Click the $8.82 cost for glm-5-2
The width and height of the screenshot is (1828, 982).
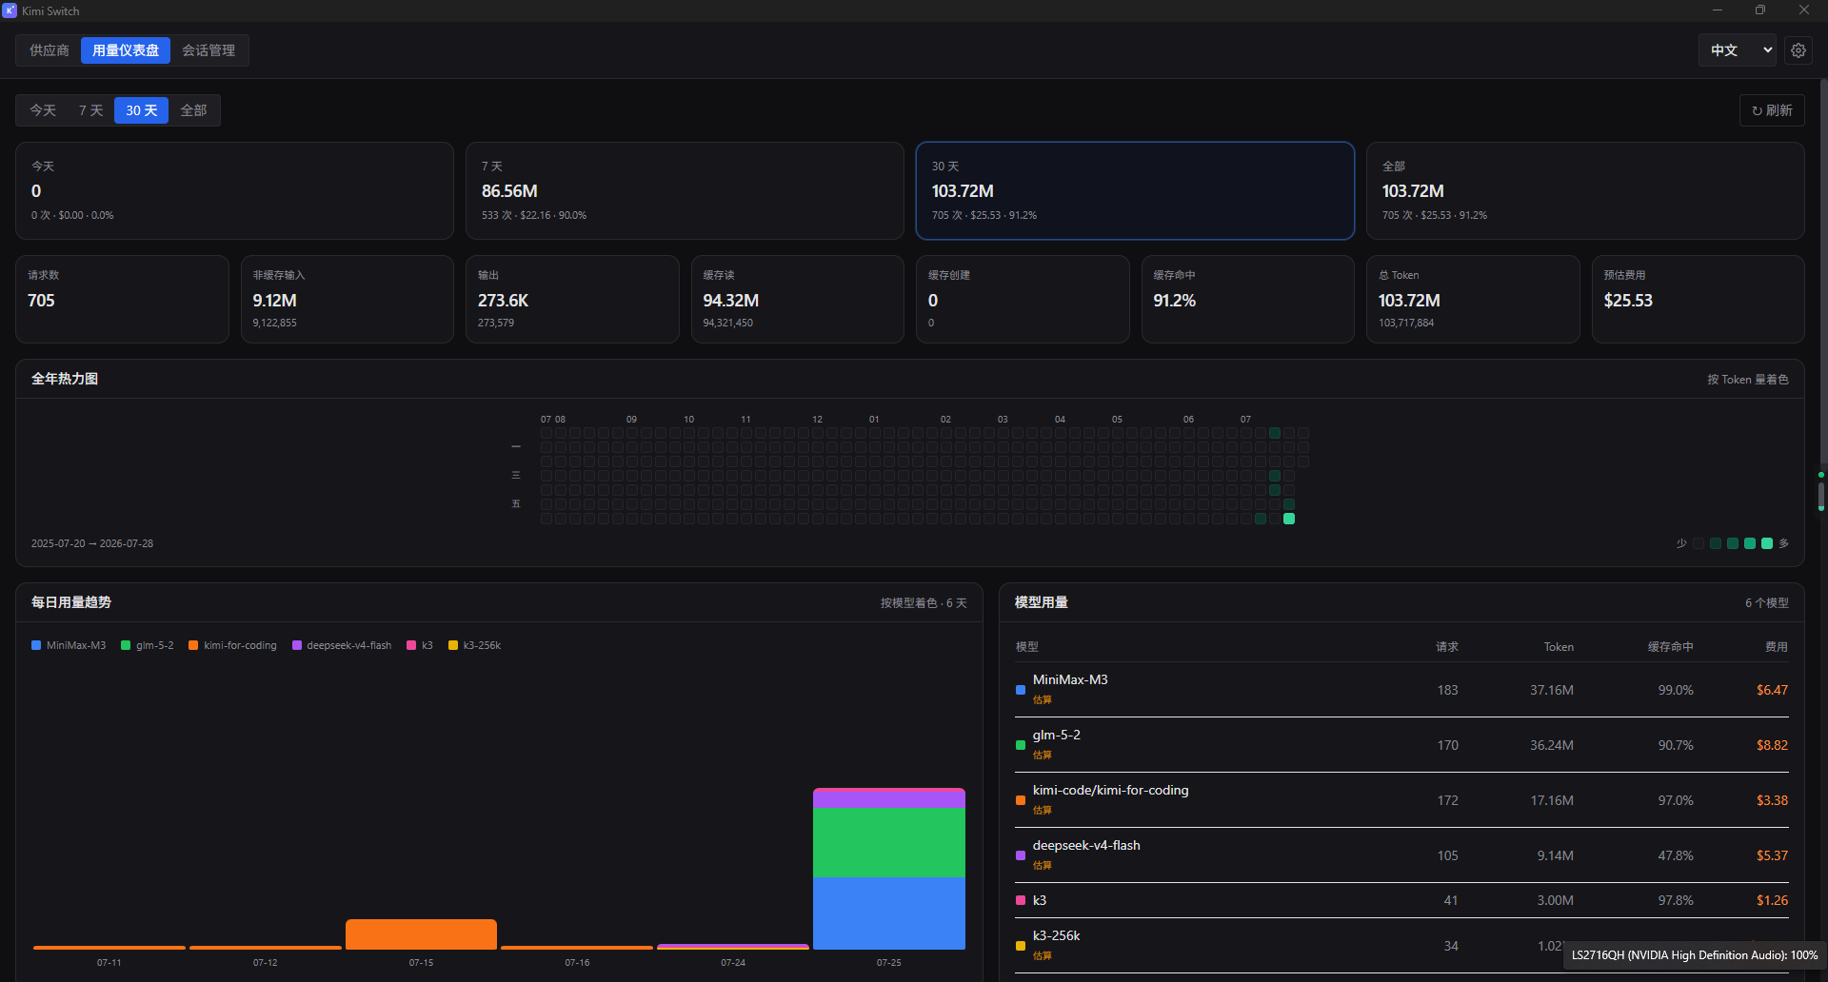click(x=1772, y=746)
